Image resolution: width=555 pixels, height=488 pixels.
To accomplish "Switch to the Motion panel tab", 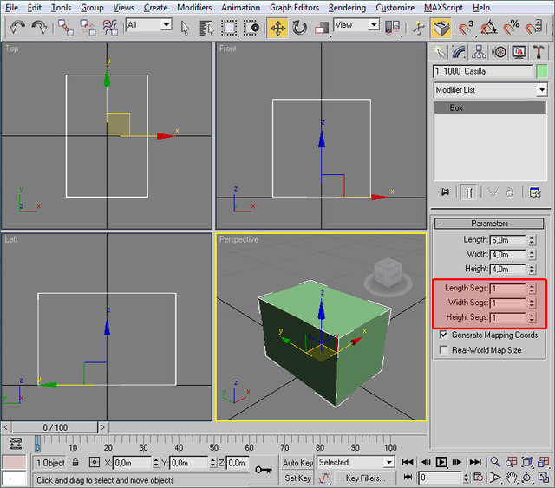I will pos(499,52).
